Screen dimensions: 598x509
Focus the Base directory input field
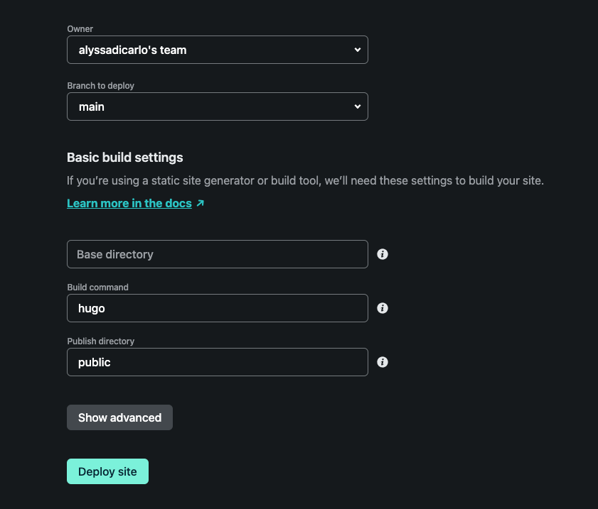pos(217,254)
